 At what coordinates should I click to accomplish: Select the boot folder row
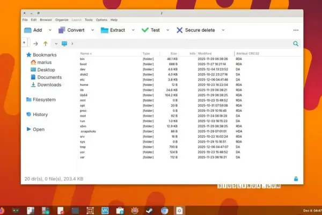click(190, 64)
